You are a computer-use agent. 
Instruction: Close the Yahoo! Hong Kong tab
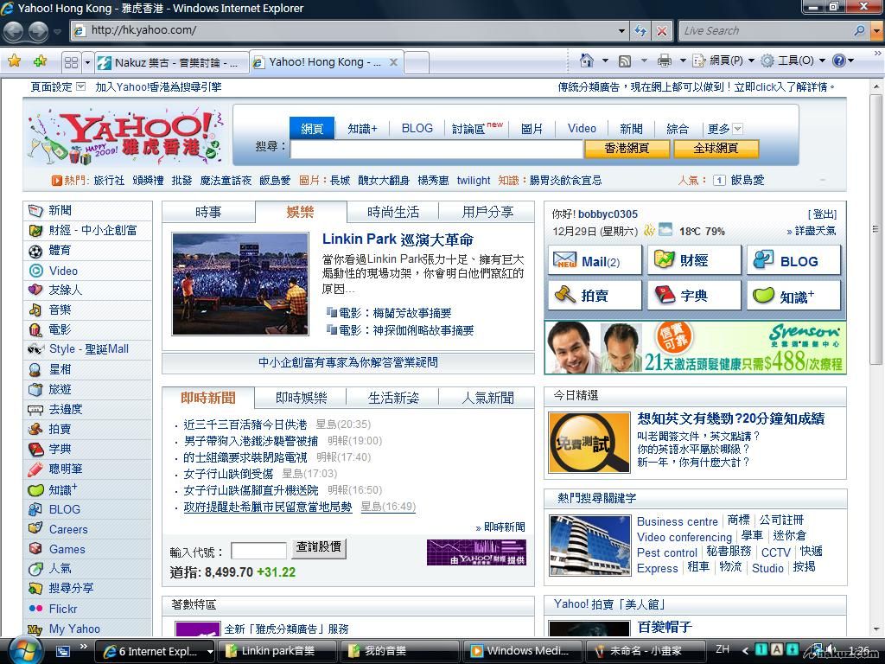click(393, 62)
